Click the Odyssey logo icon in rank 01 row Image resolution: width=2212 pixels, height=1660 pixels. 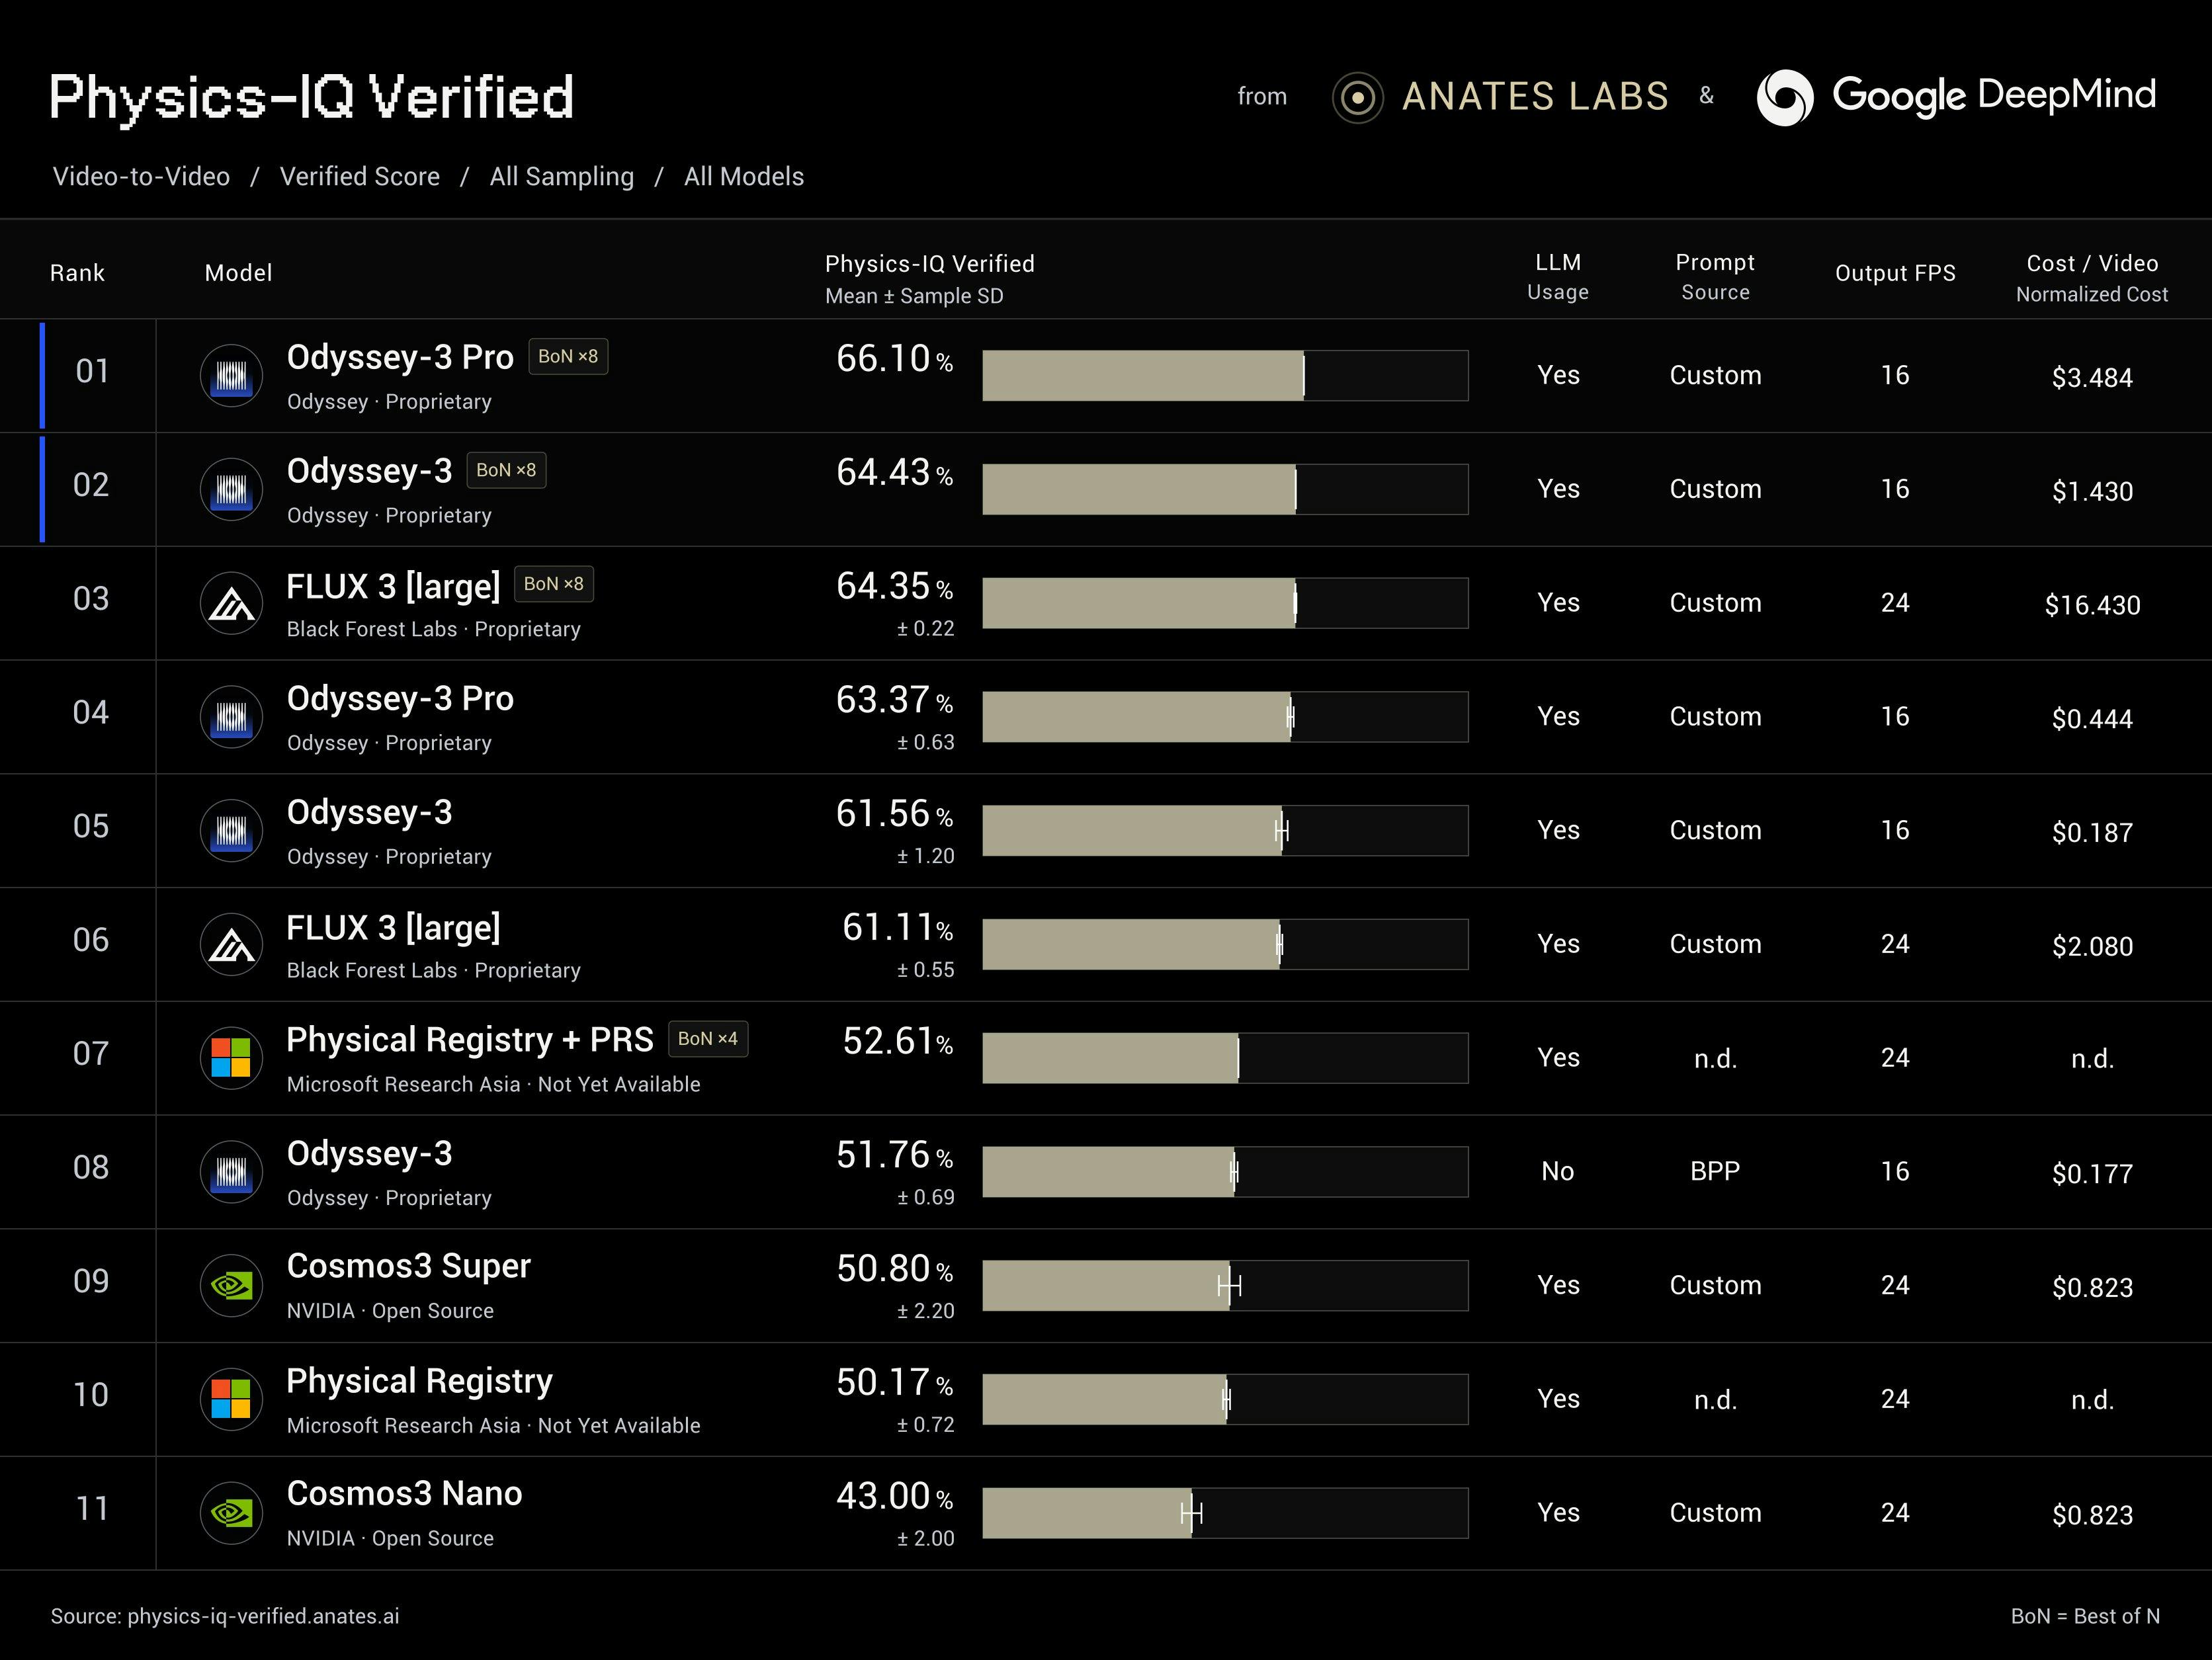tap(232, 376)
